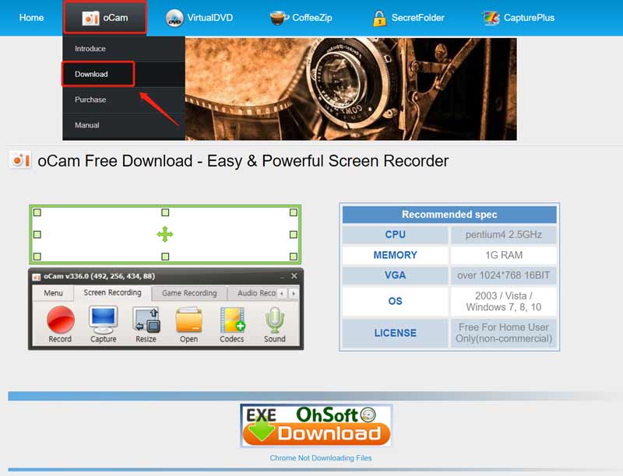This screenshot has width=623, height=476.
Task: Switch to the Game Recording tab
Action: click(x=189, y=293)
